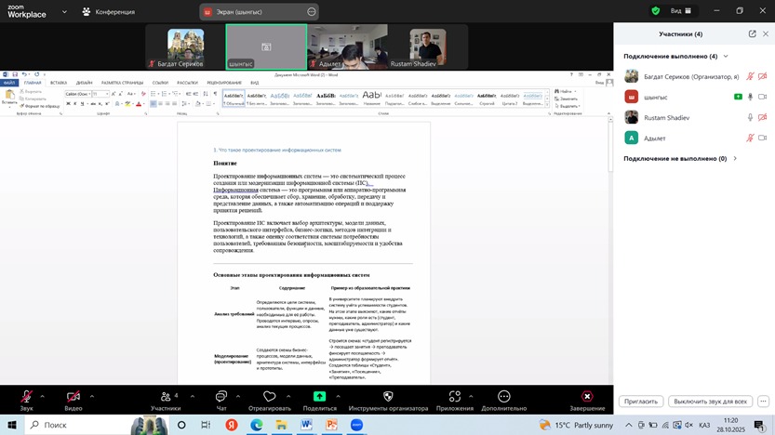775x435 pixels.
Task: Click the red Завершение end meeting icon
Action: 587,397
